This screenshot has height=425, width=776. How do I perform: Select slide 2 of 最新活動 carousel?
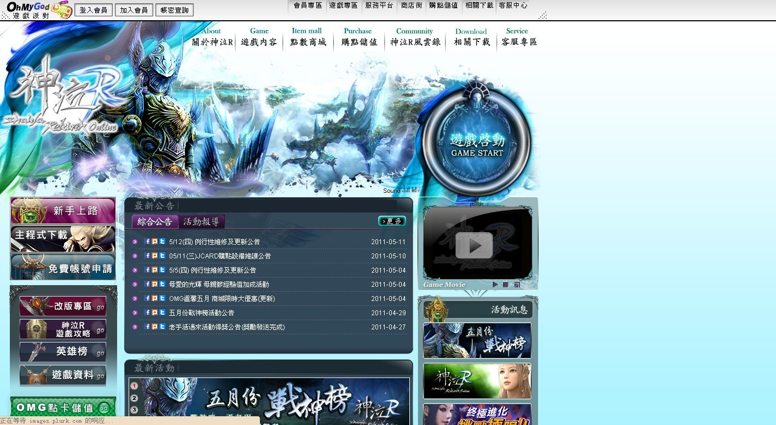134,398
